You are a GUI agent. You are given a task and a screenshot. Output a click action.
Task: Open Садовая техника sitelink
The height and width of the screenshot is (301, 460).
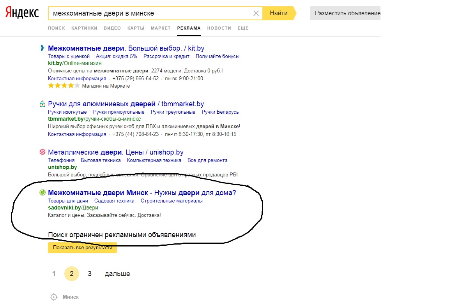point(114,201)
